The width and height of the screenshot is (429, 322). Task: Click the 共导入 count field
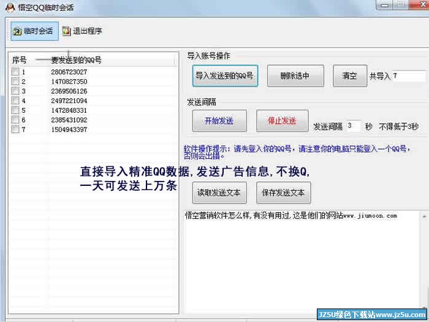[409, 76]
